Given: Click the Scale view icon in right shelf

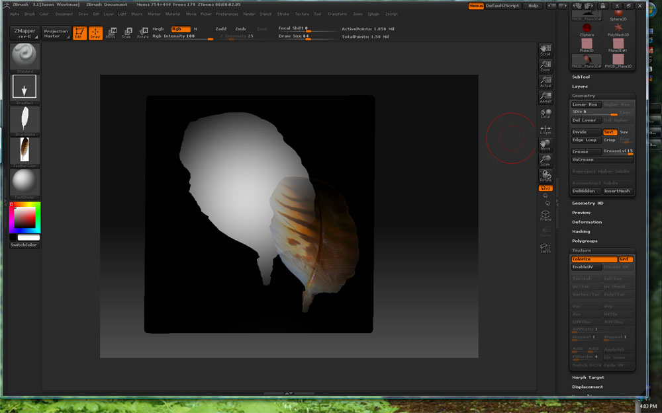Looking at the screenshot, I should tap(545, 160).
